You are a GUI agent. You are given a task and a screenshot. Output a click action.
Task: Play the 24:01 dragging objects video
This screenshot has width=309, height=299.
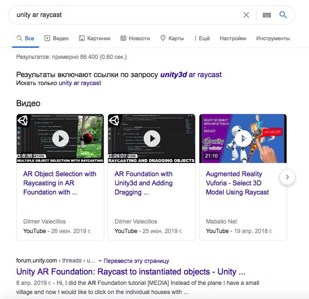tap(152, 139)
